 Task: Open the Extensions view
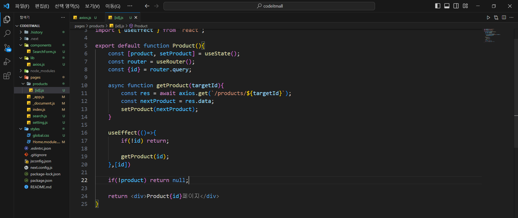point(7,76)
